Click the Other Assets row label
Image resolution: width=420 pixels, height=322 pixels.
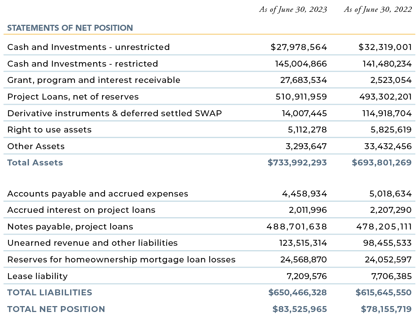(36, 146)
